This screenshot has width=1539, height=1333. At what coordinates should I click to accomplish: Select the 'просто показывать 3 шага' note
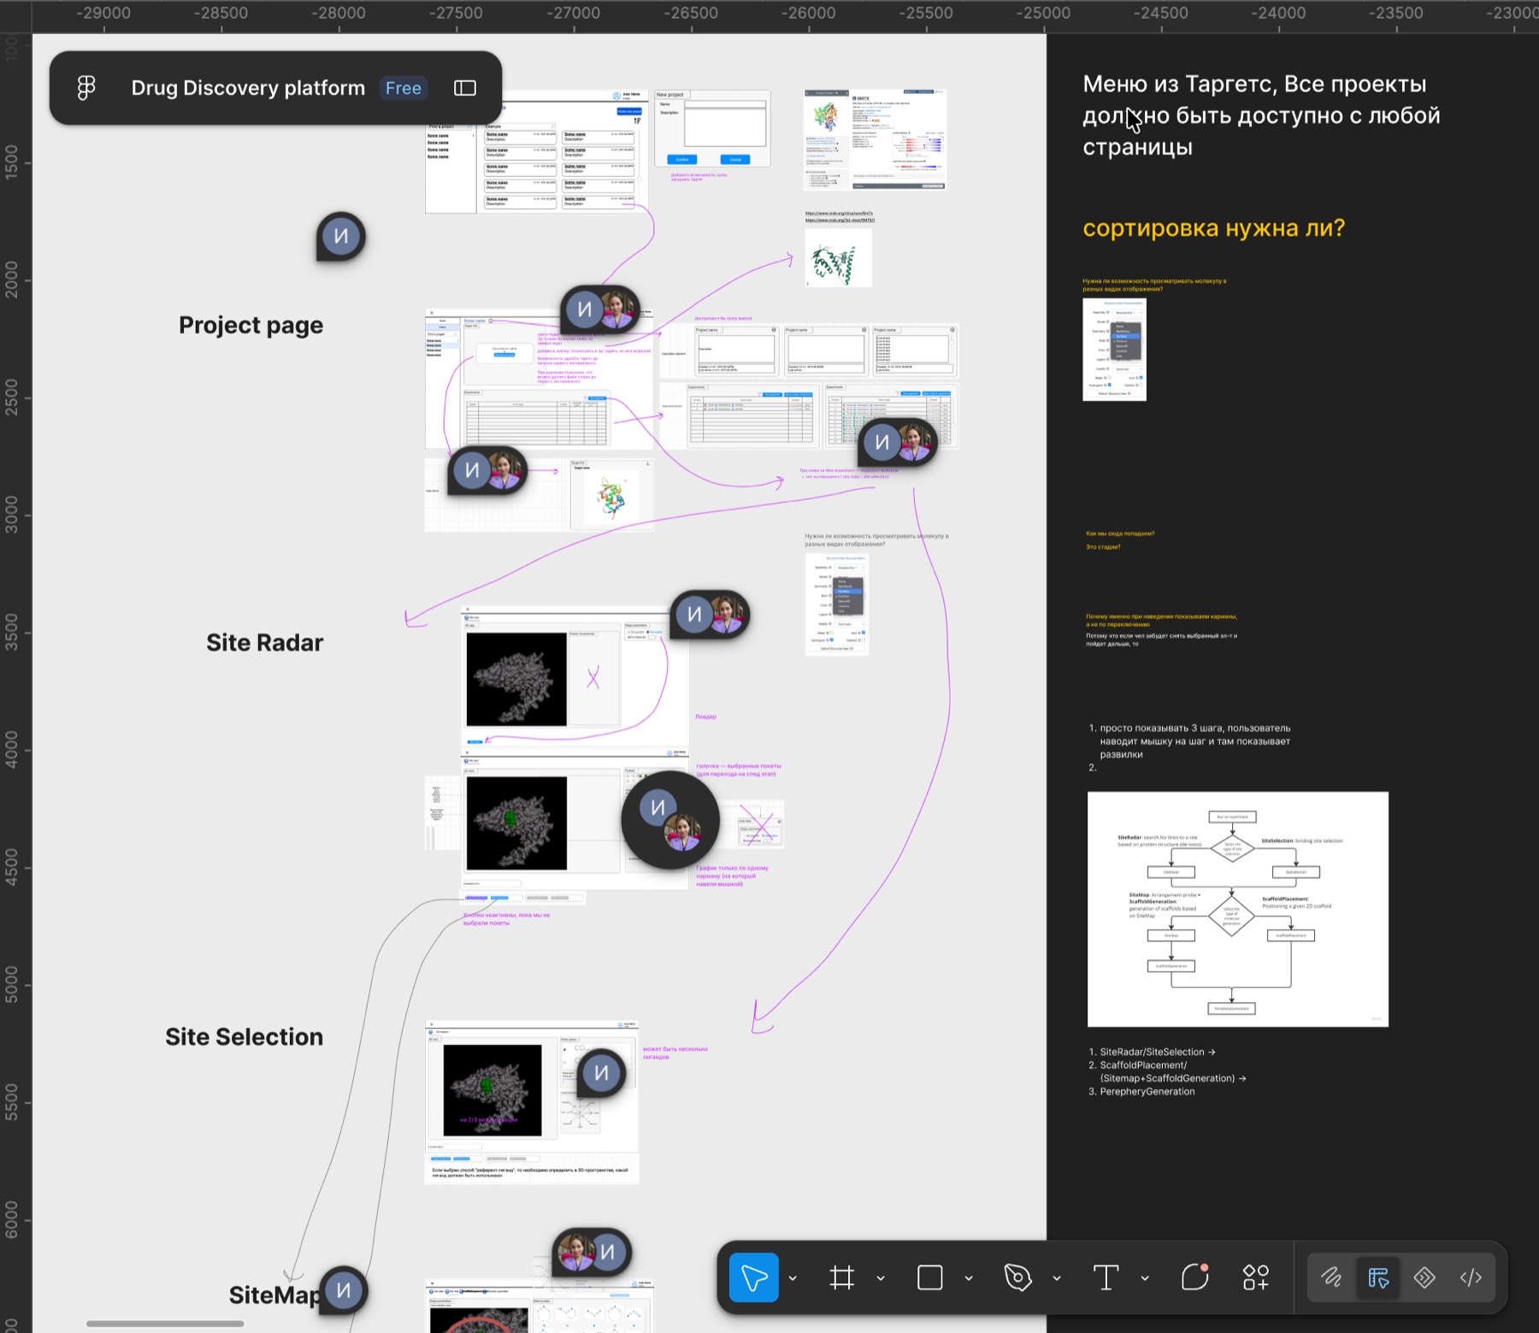tap(1195, 741)
